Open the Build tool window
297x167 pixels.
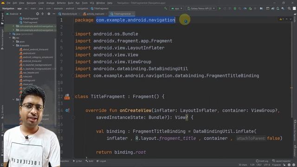[x=89, y=161]
